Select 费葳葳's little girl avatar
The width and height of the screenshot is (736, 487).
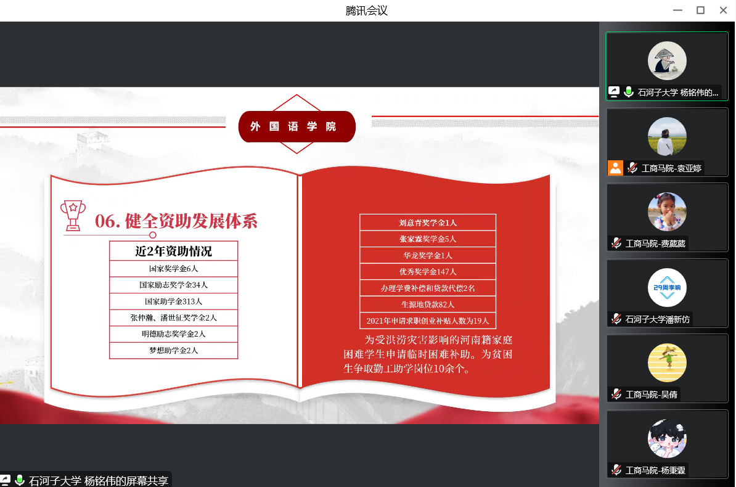tap(667, 212)
